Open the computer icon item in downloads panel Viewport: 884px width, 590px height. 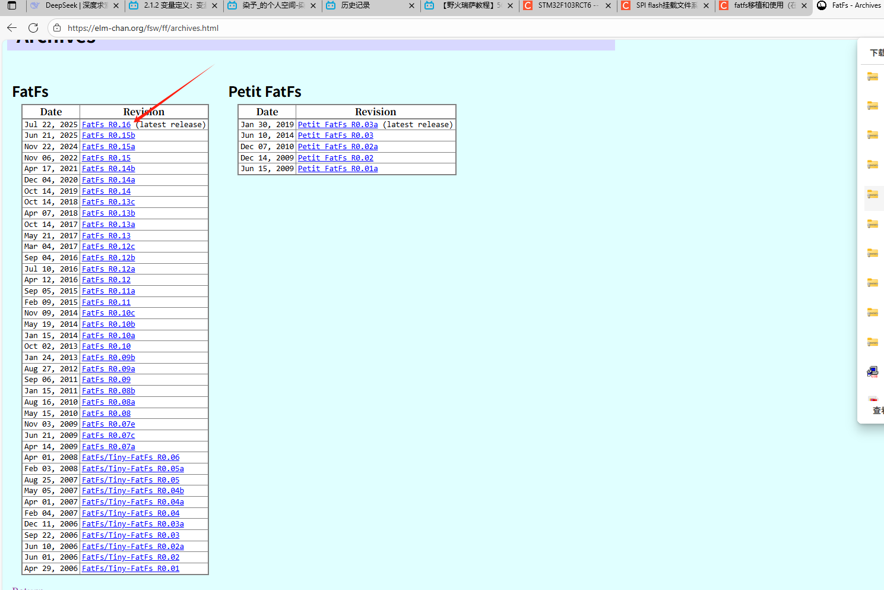point(872,372)
